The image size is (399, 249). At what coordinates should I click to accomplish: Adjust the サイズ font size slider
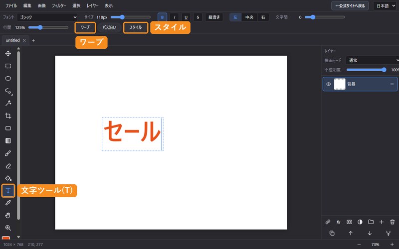[131, 17]
